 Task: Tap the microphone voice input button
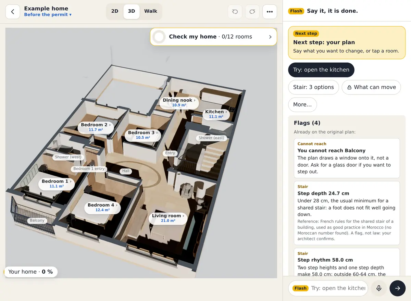pos(379,288)
